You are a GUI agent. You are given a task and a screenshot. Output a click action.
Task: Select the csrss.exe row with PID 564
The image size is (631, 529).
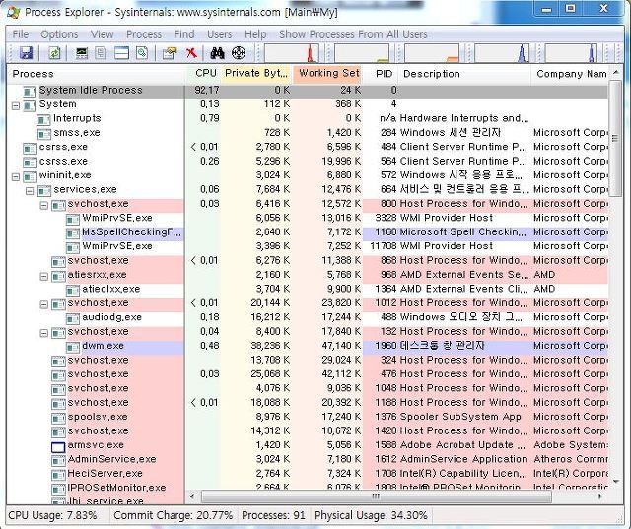pyautogui.click(x=308, y=162)
